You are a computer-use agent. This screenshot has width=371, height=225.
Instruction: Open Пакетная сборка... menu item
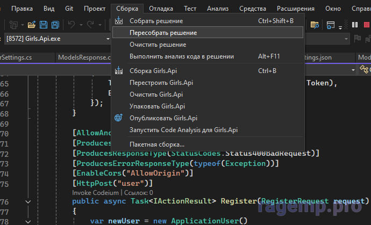point(156,144)
